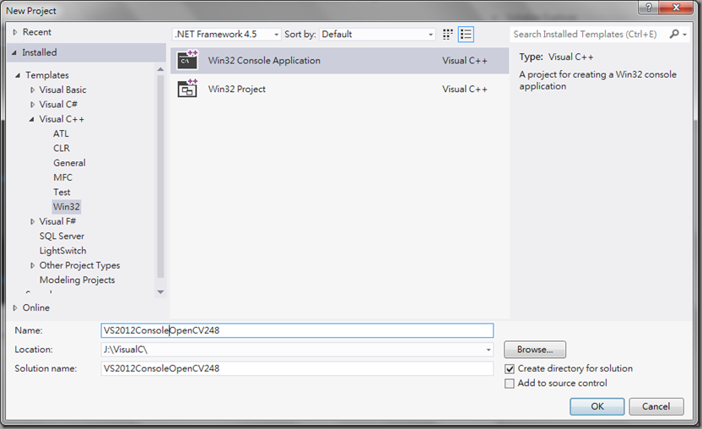Click the template tree scrollbar thumb

click(160, 176)
